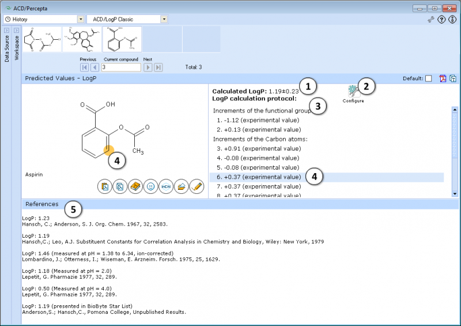Jump to the first compound

click(x=85, y=68)
